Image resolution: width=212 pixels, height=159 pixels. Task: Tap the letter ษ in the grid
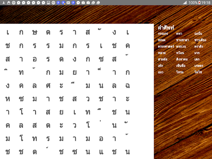[35, 33]
